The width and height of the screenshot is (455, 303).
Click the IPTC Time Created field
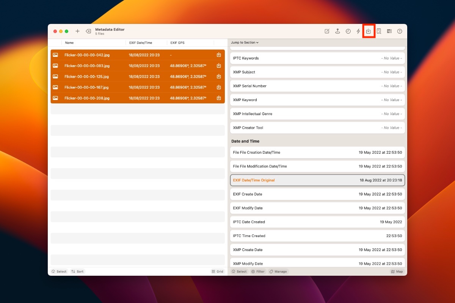tap(317, 236)
